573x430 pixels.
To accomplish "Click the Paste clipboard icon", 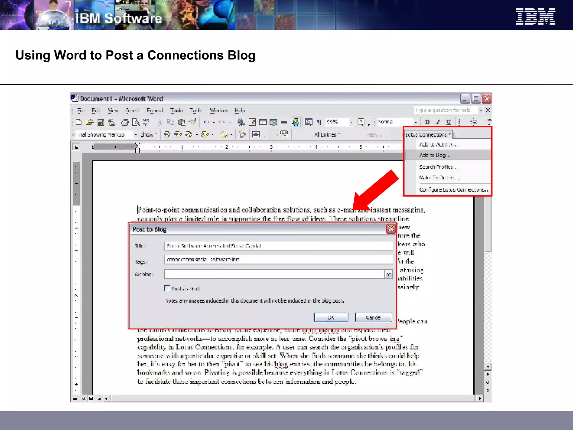I will (x=182, y=122).
